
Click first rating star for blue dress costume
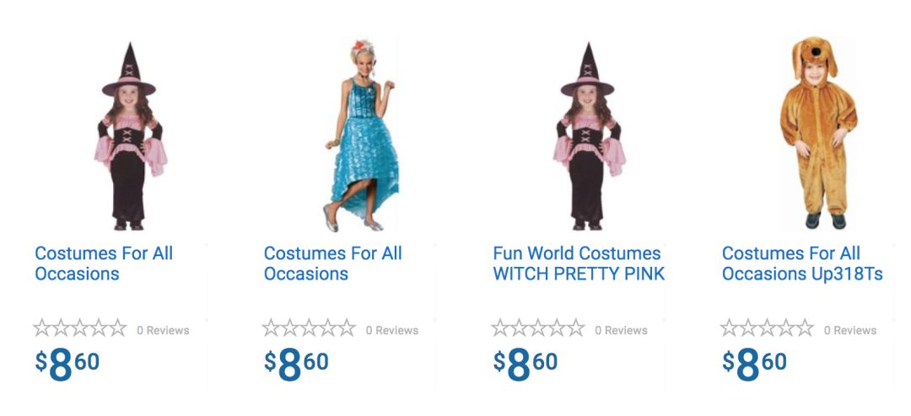click(272, 328)
